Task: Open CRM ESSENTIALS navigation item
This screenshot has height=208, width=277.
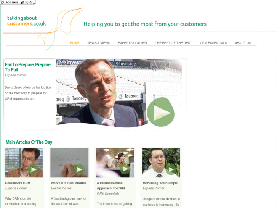Action: pyautogui.click(x=213, y=43)
